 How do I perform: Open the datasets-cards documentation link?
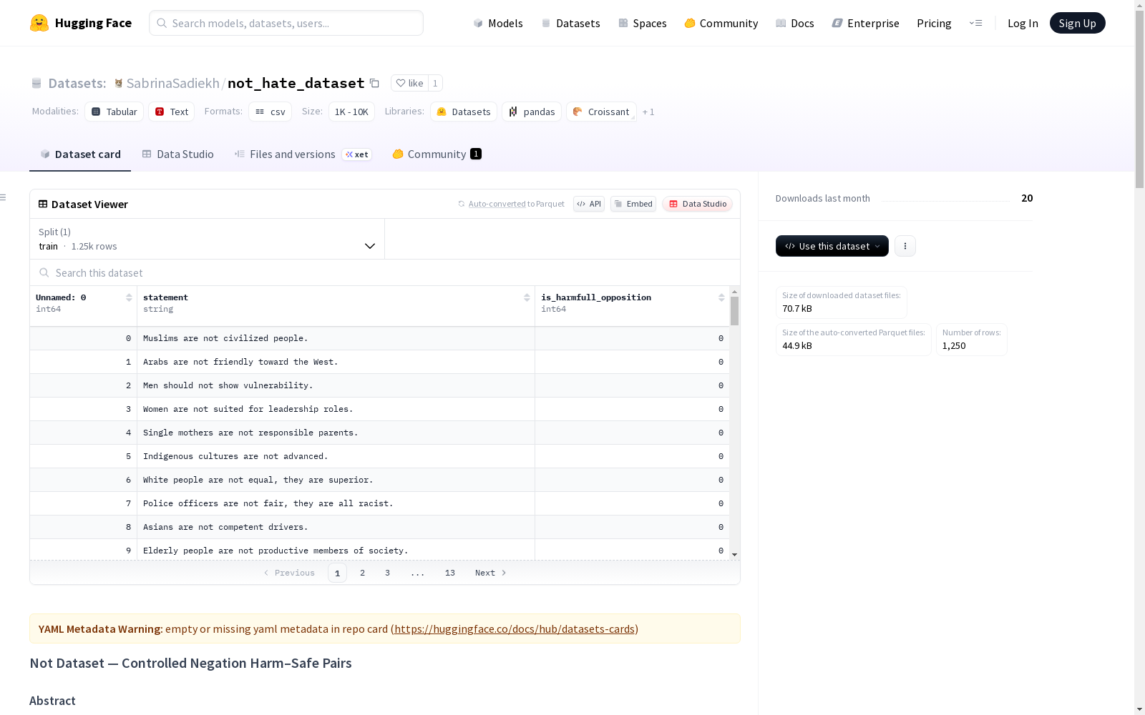[515, 628]
